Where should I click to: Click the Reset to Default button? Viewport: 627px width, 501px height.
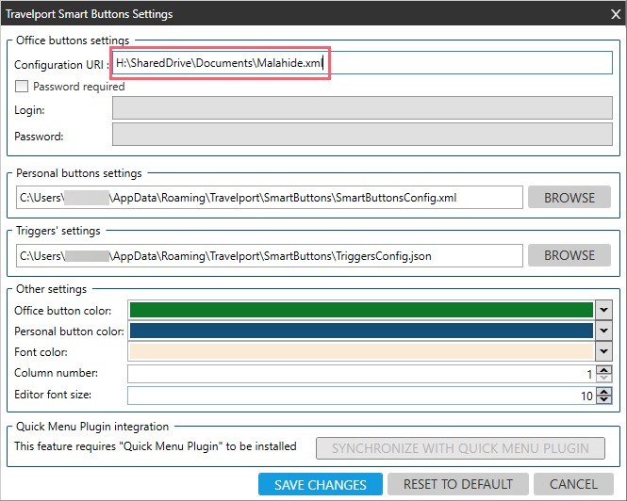point(458,484)
